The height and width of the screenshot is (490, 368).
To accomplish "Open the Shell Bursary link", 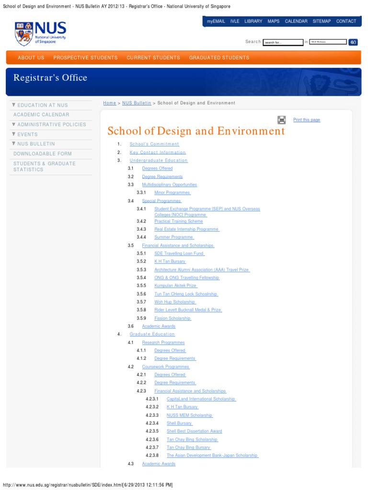I will coord(179,423).
